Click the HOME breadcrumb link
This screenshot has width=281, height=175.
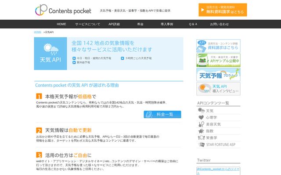point(37,32)
